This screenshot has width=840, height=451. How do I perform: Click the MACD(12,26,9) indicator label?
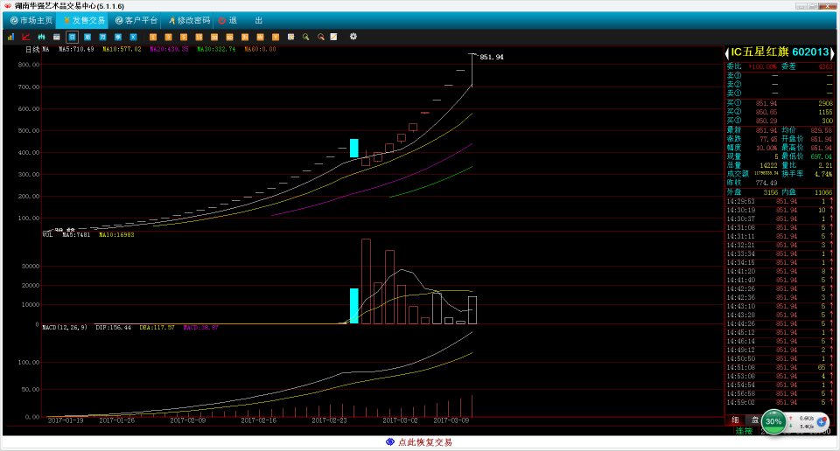click(64, 328)
